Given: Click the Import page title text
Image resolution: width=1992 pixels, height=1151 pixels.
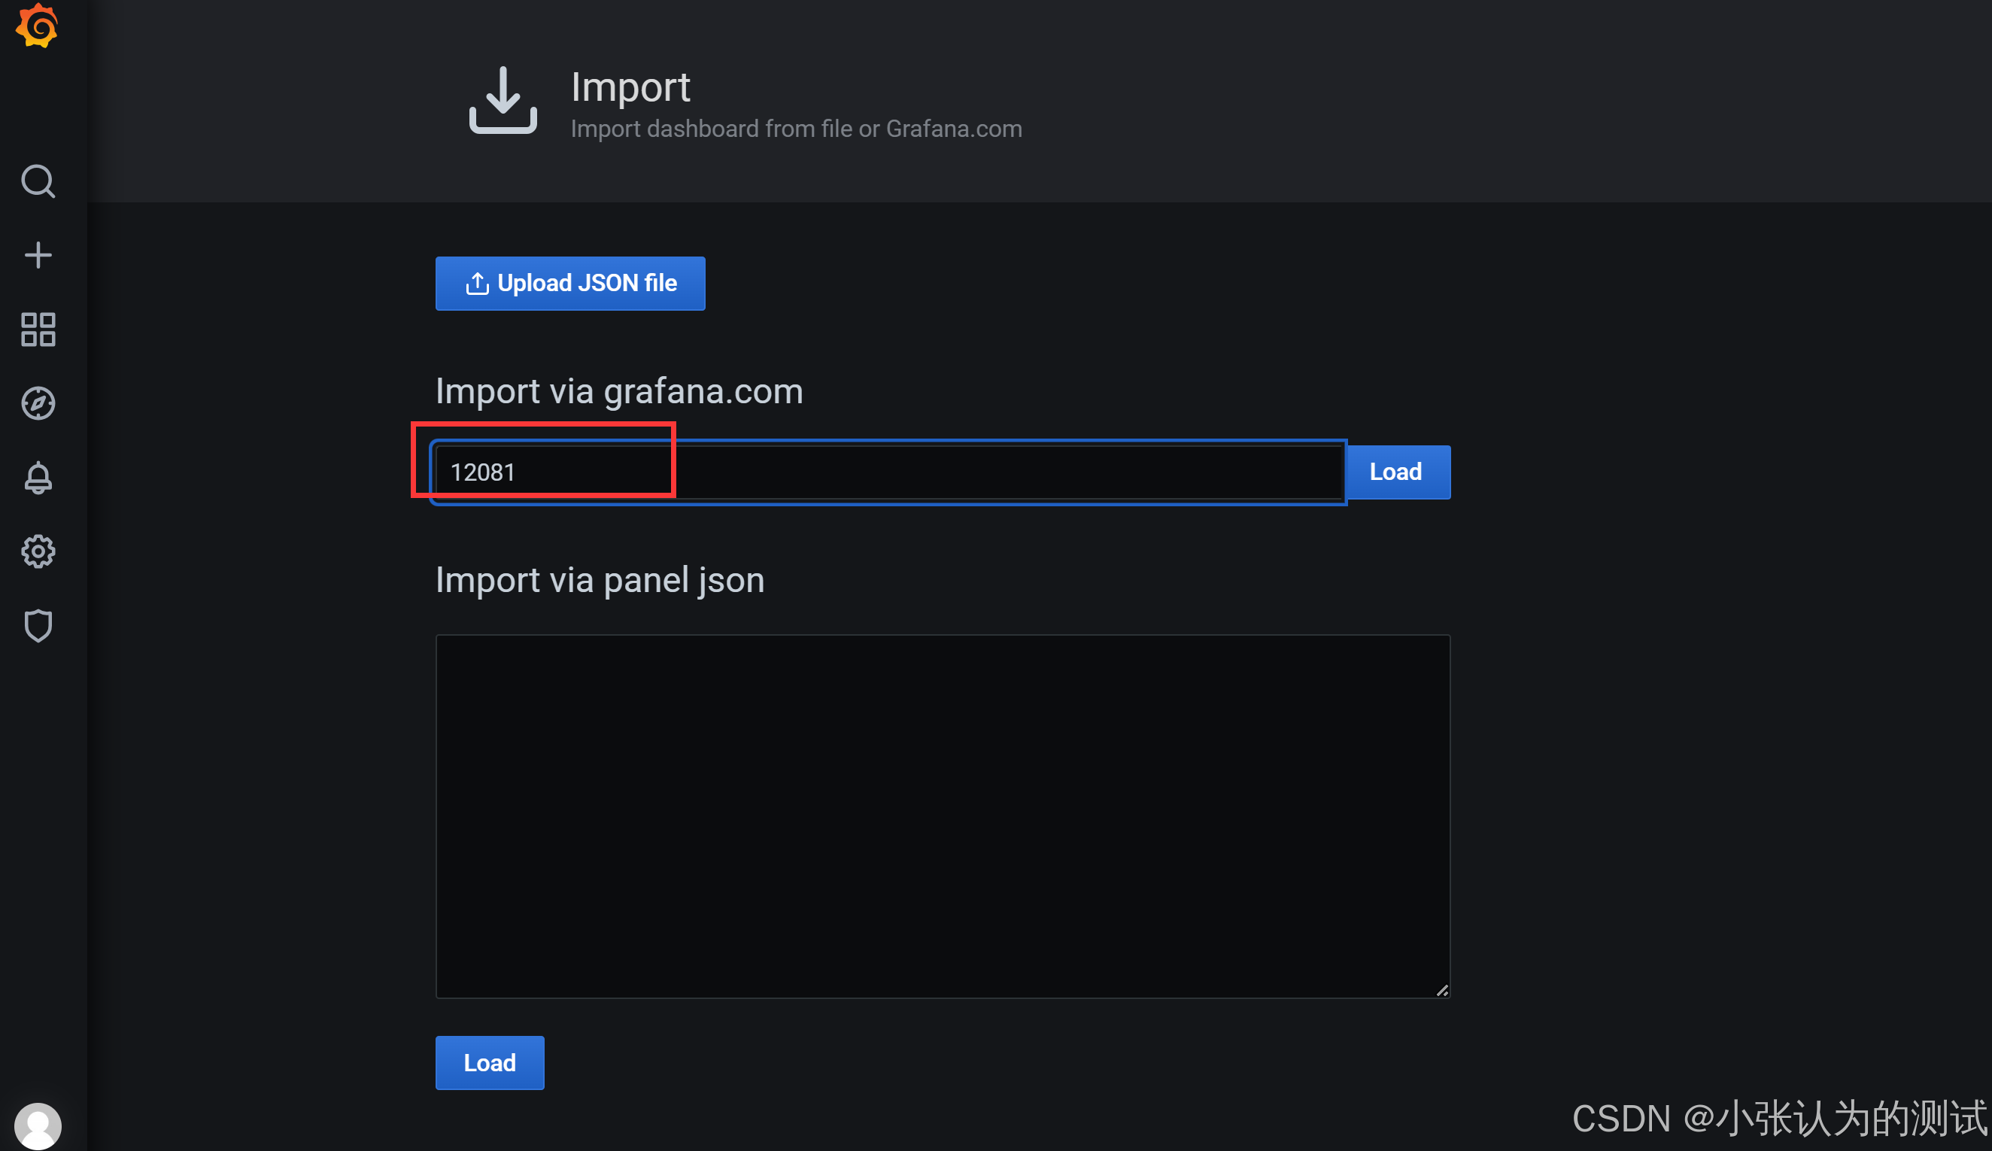Looking at the screenshot, I should click(630, 87).
